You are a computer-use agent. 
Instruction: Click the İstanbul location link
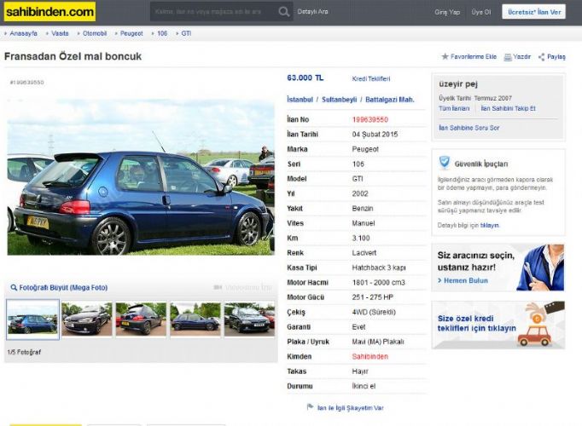[x=300, y=100]
